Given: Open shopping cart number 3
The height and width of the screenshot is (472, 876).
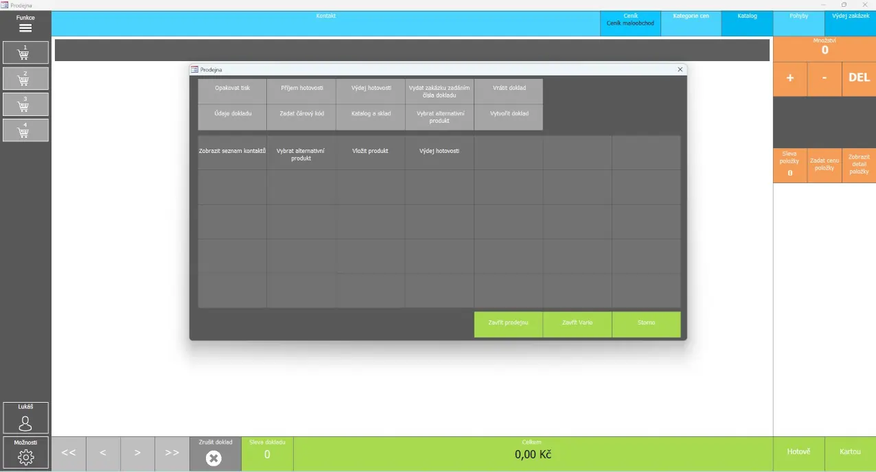Looking at the screenshot, I should point(25,104).
